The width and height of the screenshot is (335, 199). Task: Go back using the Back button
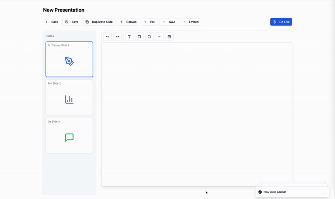point(52,22)
